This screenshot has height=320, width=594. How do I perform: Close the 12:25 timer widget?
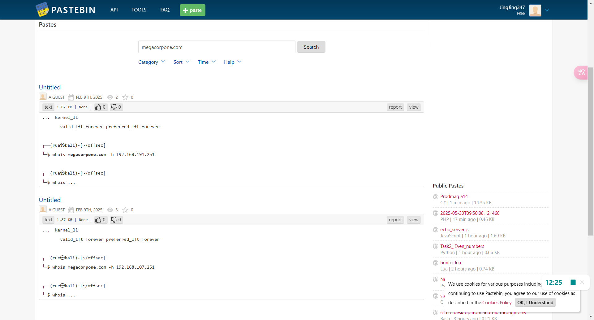click(582, 282)
